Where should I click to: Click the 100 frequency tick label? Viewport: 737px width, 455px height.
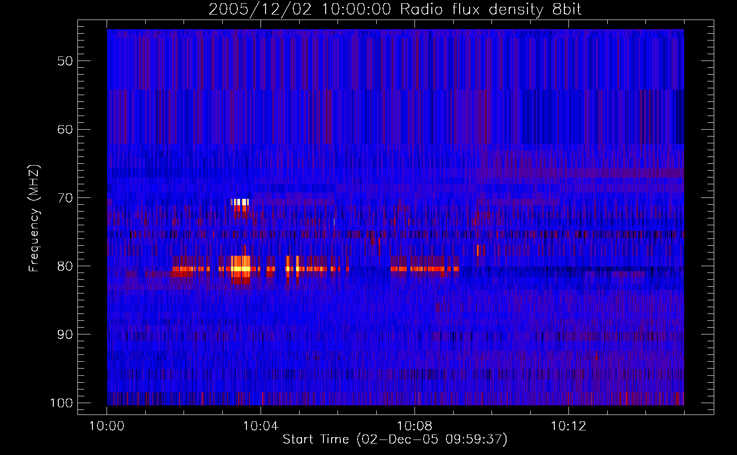61,403
